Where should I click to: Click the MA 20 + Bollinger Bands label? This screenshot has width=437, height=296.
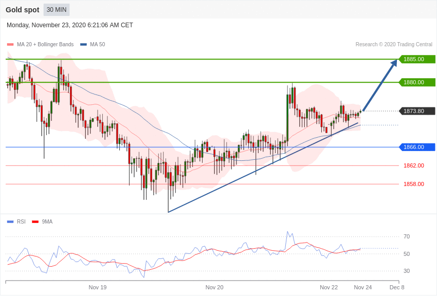click(x=45, y=44)
